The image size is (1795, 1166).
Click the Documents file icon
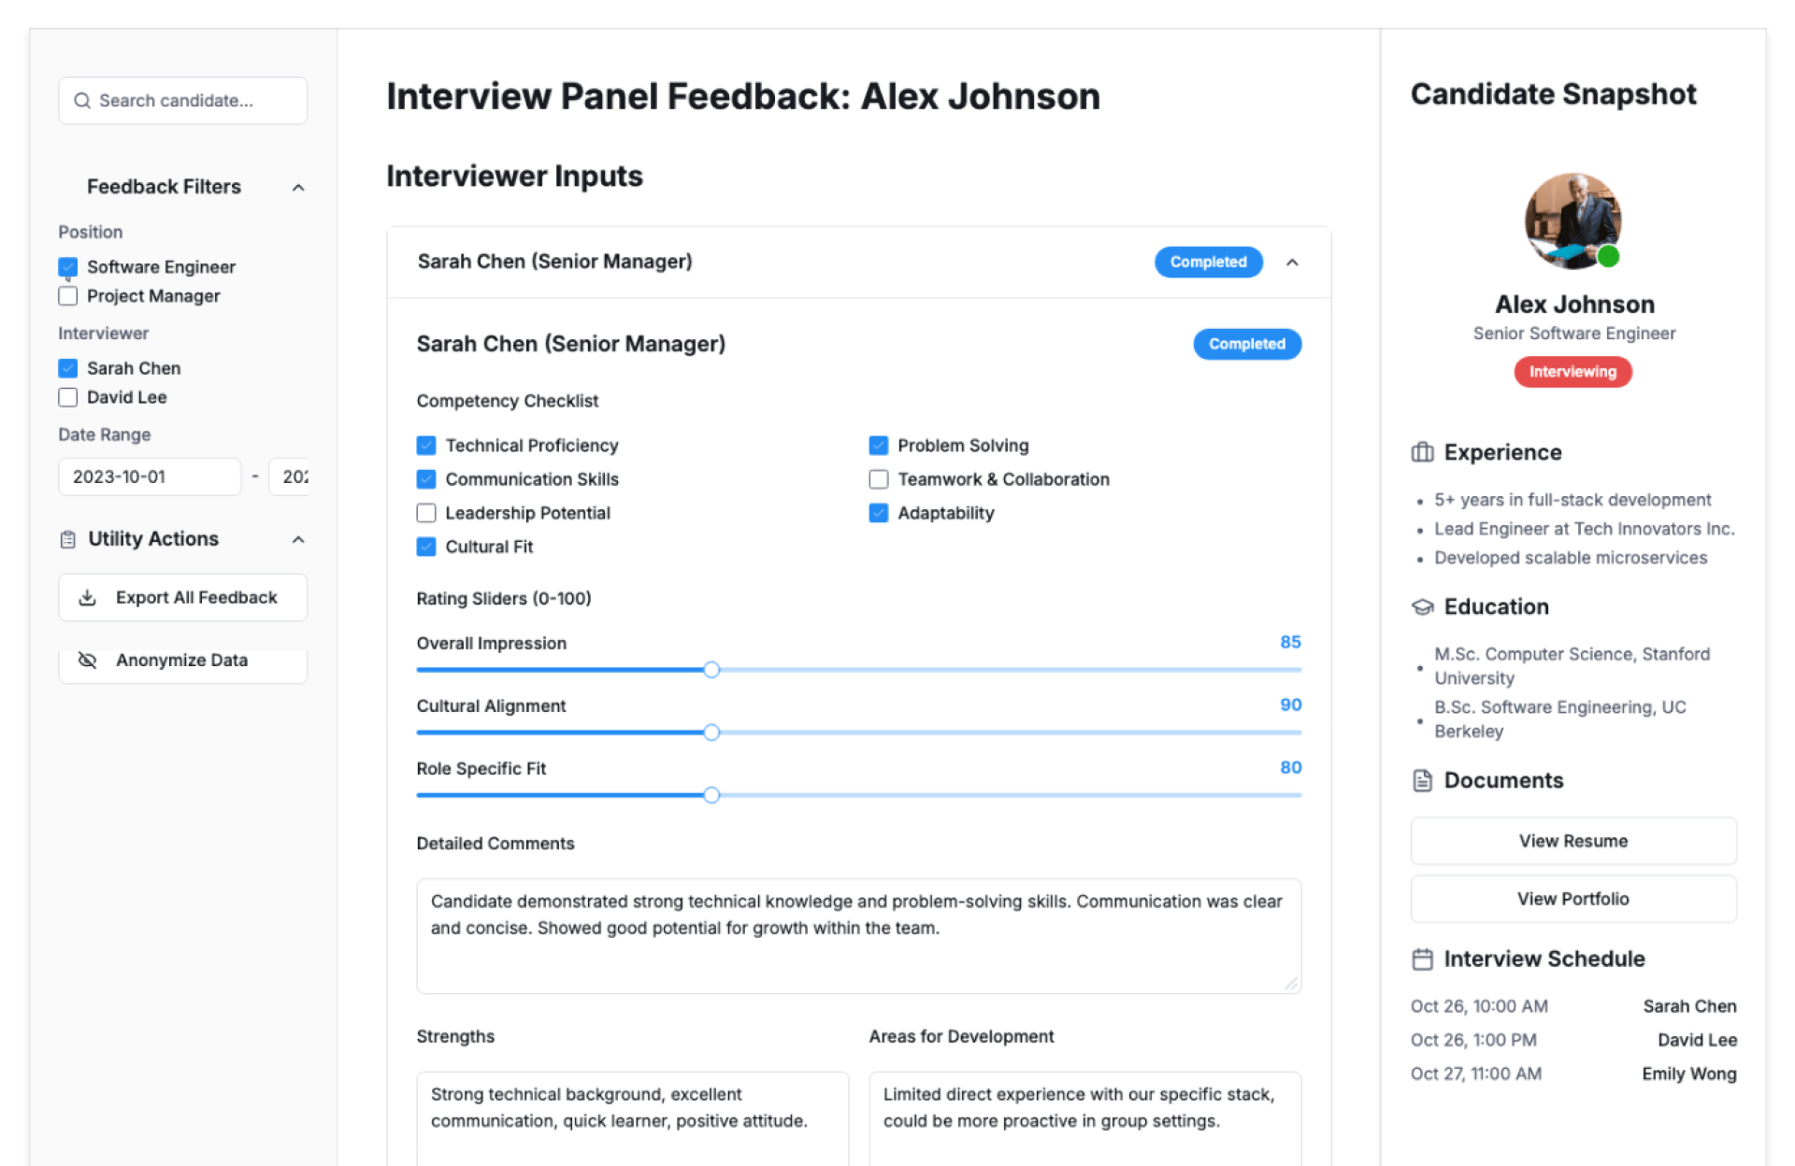click(1422, 781)
